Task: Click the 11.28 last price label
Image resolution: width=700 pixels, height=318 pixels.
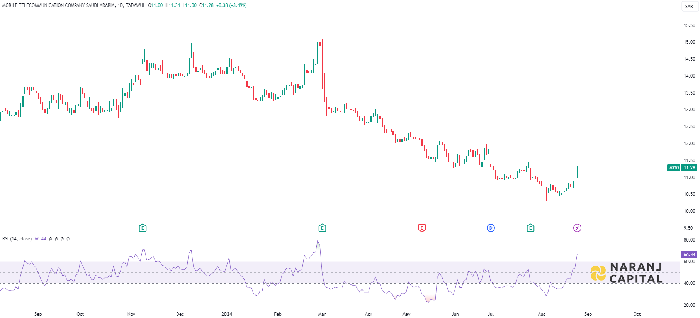Action: (x=689, y=168)
